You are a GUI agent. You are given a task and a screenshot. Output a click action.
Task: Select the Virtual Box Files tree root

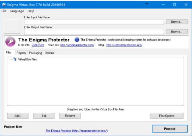pos(27,59)
